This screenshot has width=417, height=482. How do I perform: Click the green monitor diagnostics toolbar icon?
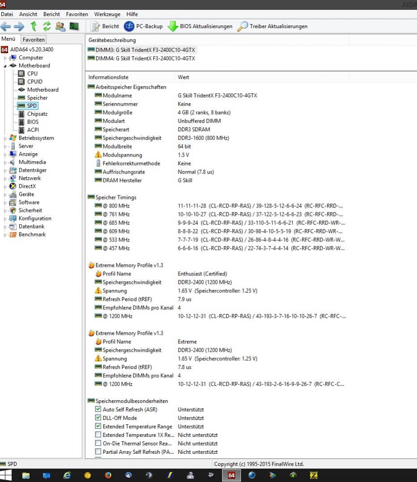point(74,26)
